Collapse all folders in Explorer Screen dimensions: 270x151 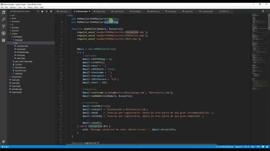(x=51, y=11)
